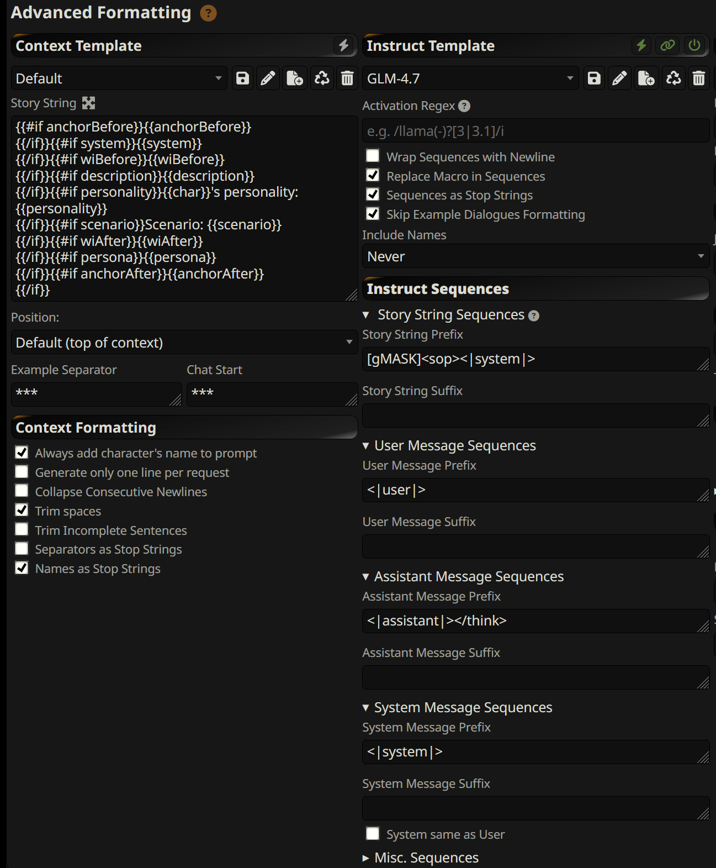This screenshot has height=868, width=716.
Task: Open Story String Sequences help icon
Action: point(533,315)
